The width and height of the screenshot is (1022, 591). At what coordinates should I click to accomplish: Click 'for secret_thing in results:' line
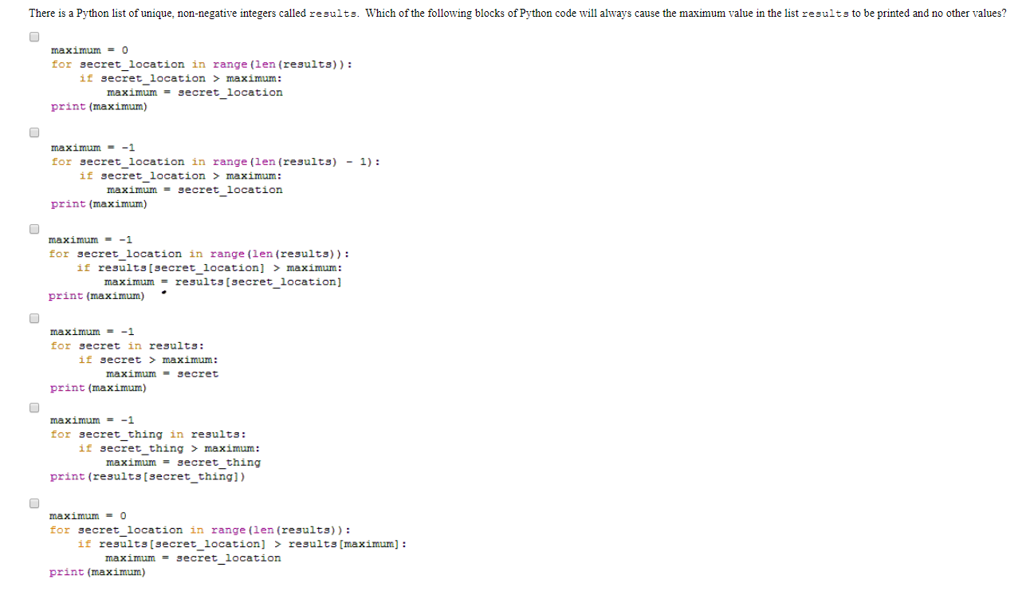click(x=148, y=435)
